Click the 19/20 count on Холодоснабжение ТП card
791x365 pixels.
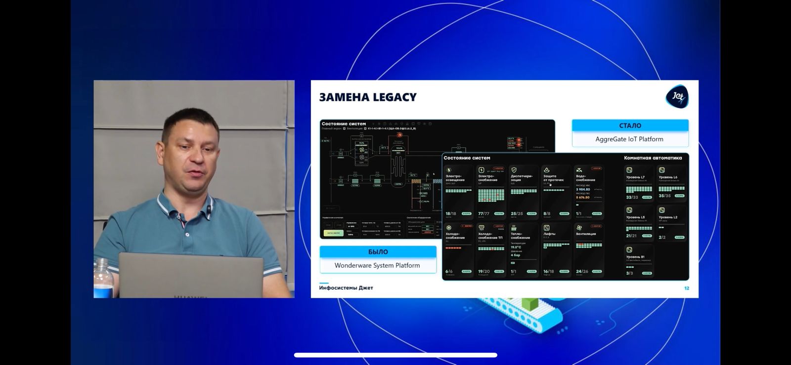483,271
